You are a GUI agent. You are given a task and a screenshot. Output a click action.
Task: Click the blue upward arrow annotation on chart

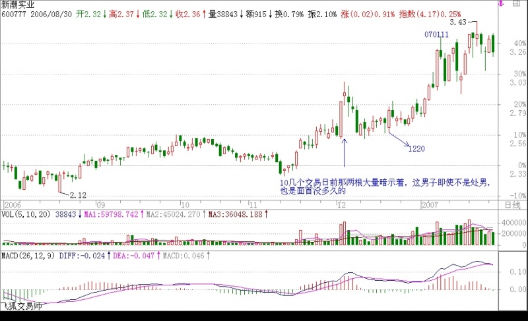344,151
